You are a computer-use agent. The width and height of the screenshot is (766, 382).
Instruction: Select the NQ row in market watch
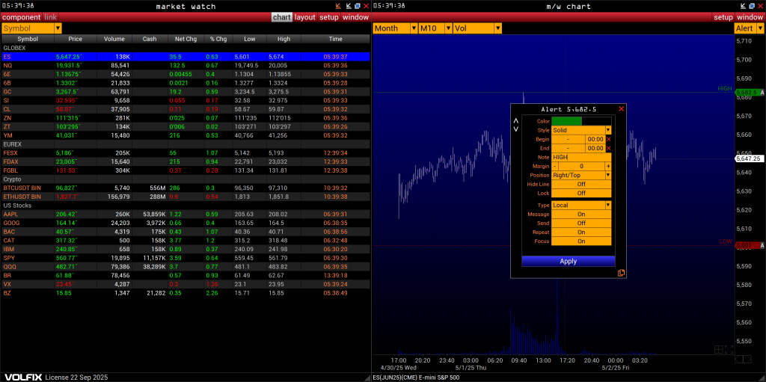(186, 66)
